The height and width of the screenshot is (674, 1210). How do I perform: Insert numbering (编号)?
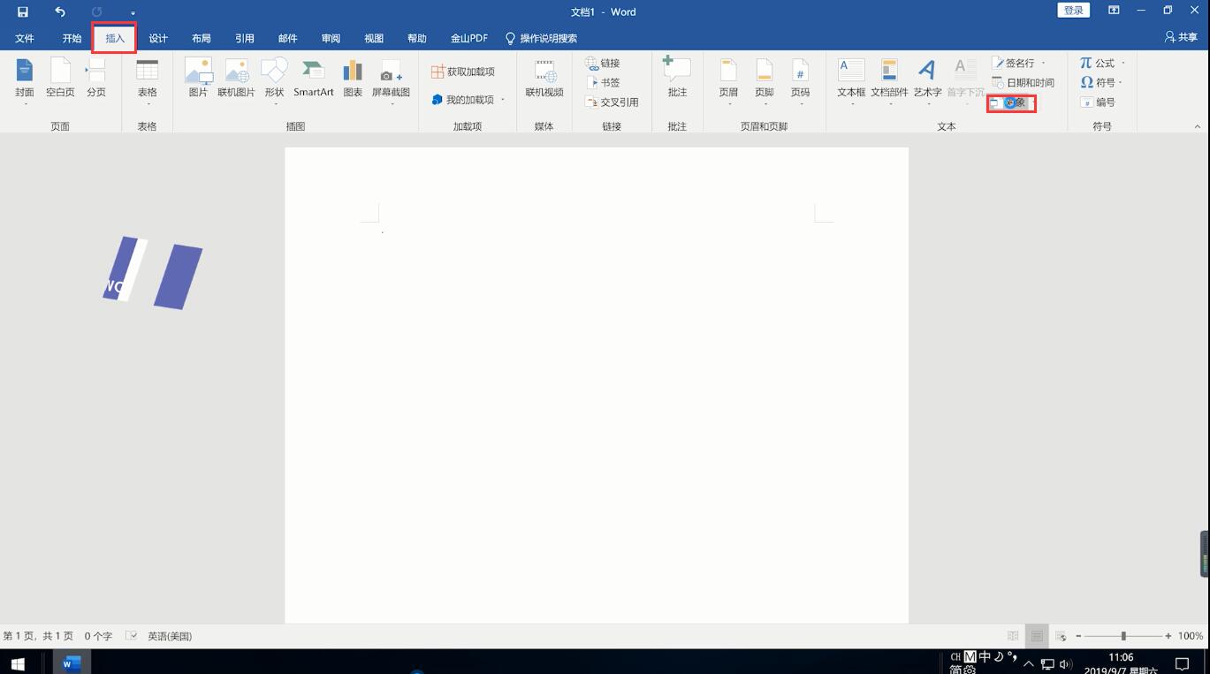(x=1097, y=102)
